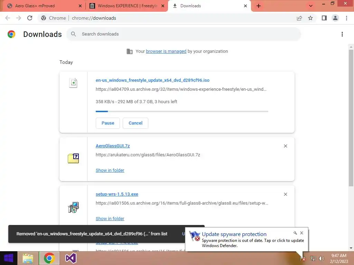Pause the ISO download
This screenshot has width=354, height=265.
click(108, 123)
